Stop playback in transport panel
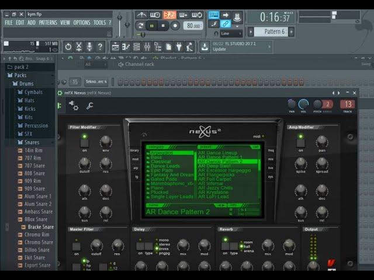 pos(163,26)
